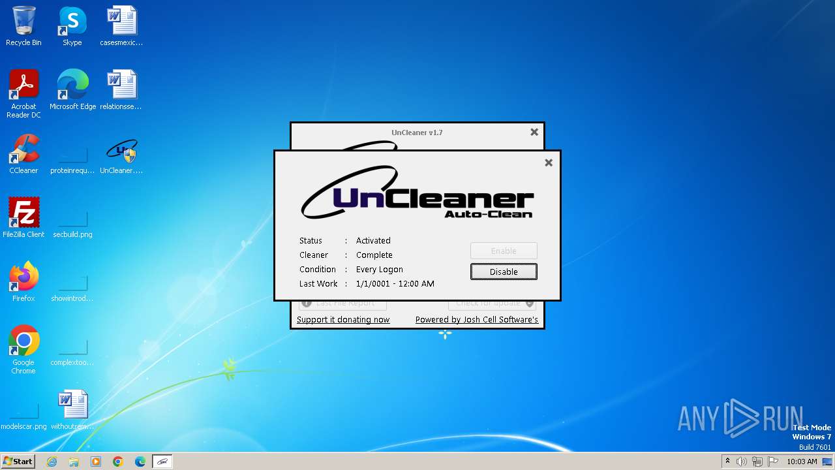This screenshot has height=470, width=835.
Task: Open the 'Support it donating now' link
Action: pyautogui.click(x=343, y=319)
